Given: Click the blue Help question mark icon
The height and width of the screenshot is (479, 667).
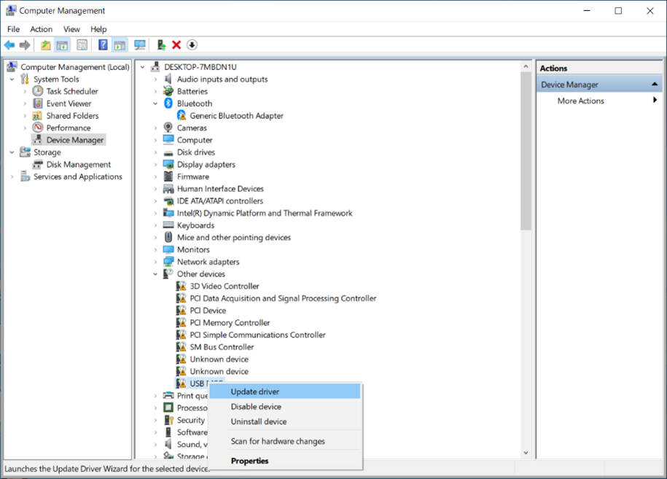Looking at the screenshot, I should tap(103, 44).
